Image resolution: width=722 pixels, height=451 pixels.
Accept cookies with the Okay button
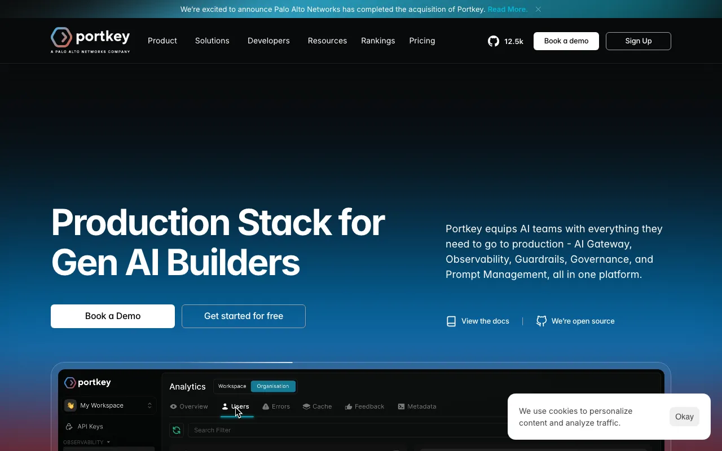(x=684, y=417)
